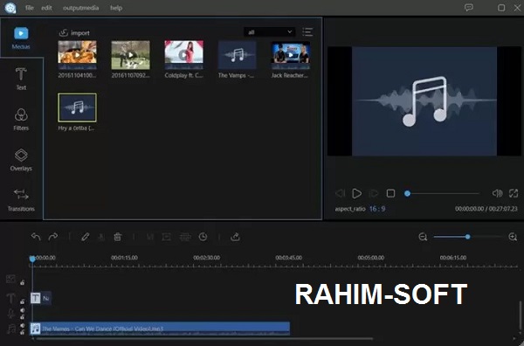Select The Vamps audio clip on timeline

coord(160,329)
